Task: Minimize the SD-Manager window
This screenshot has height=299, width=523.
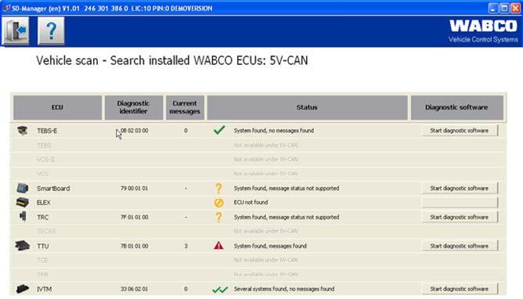Action: pyautogui.click(x=493, y=8)
